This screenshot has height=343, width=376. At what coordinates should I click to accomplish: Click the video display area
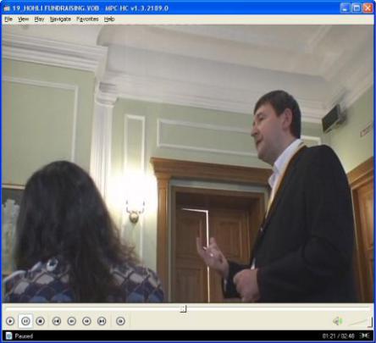pyautogui.click(x=188, y=163)
